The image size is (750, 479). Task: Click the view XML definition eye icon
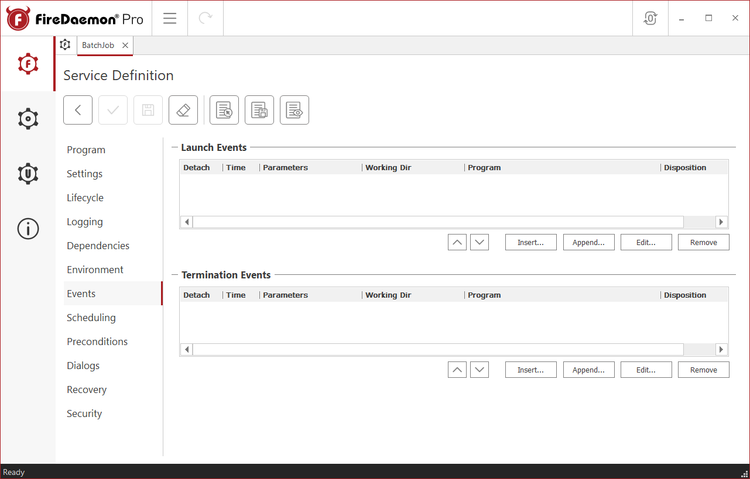click(294, 110)
